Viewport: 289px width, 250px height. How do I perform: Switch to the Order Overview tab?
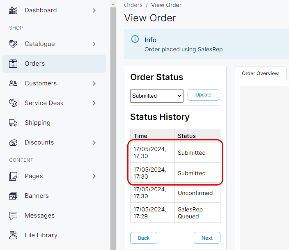coord(260,73)
